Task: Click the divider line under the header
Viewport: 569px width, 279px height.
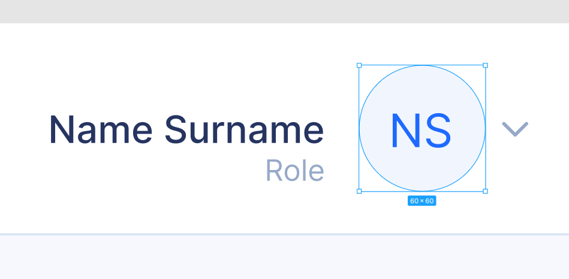Action: [284, 234]
